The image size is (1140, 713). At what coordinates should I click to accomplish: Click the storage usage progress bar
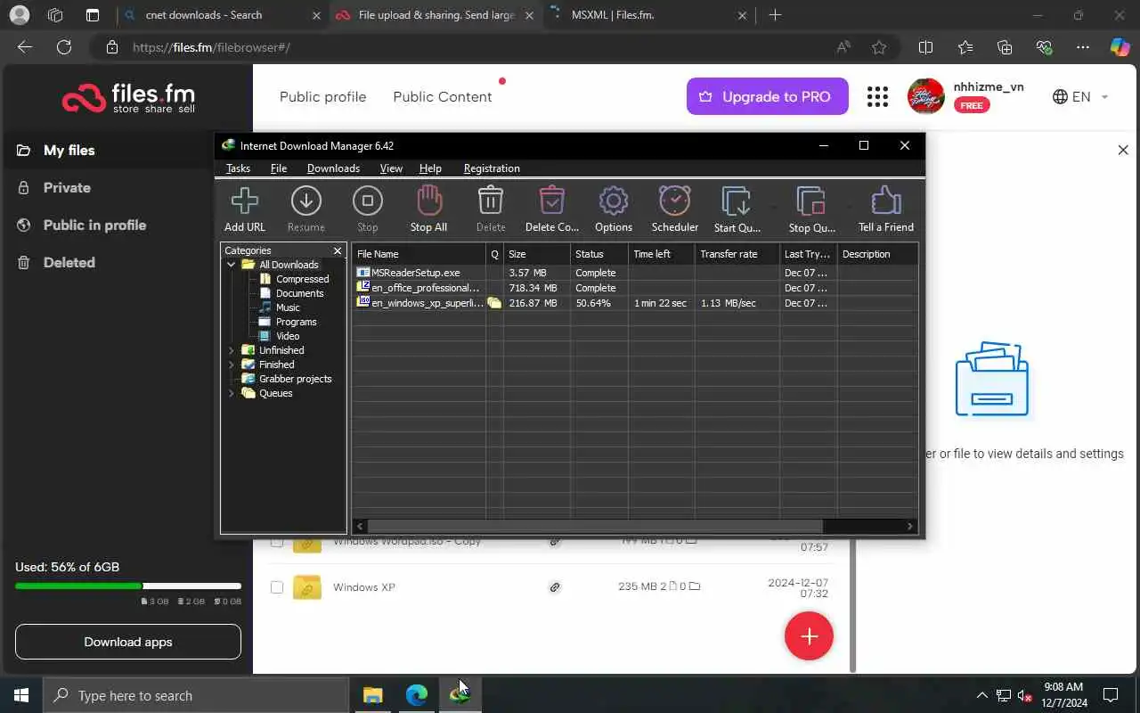click(x=128, y=586)
